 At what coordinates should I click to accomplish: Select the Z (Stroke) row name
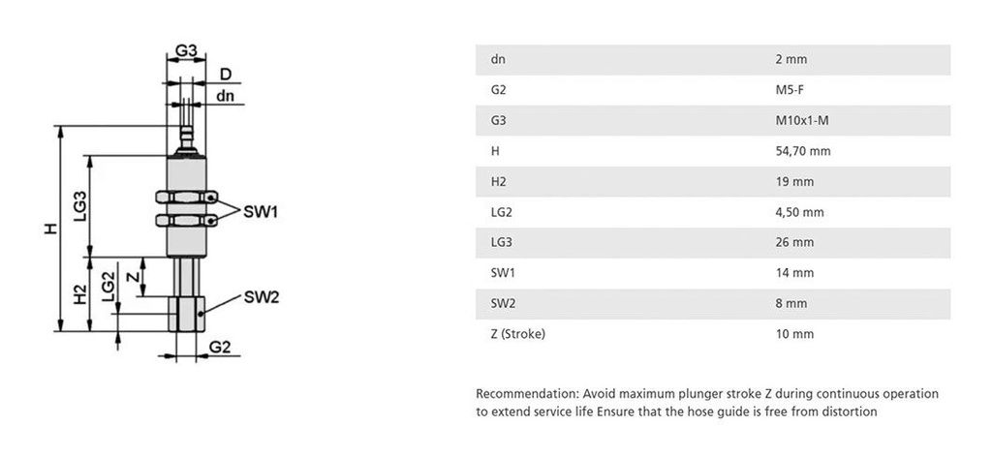click(x=518, y=334)
